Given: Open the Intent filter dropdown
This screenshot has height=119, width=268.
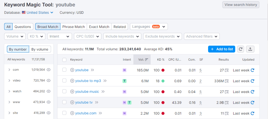Looking at the screenshot, I should [x=60, y=36].
